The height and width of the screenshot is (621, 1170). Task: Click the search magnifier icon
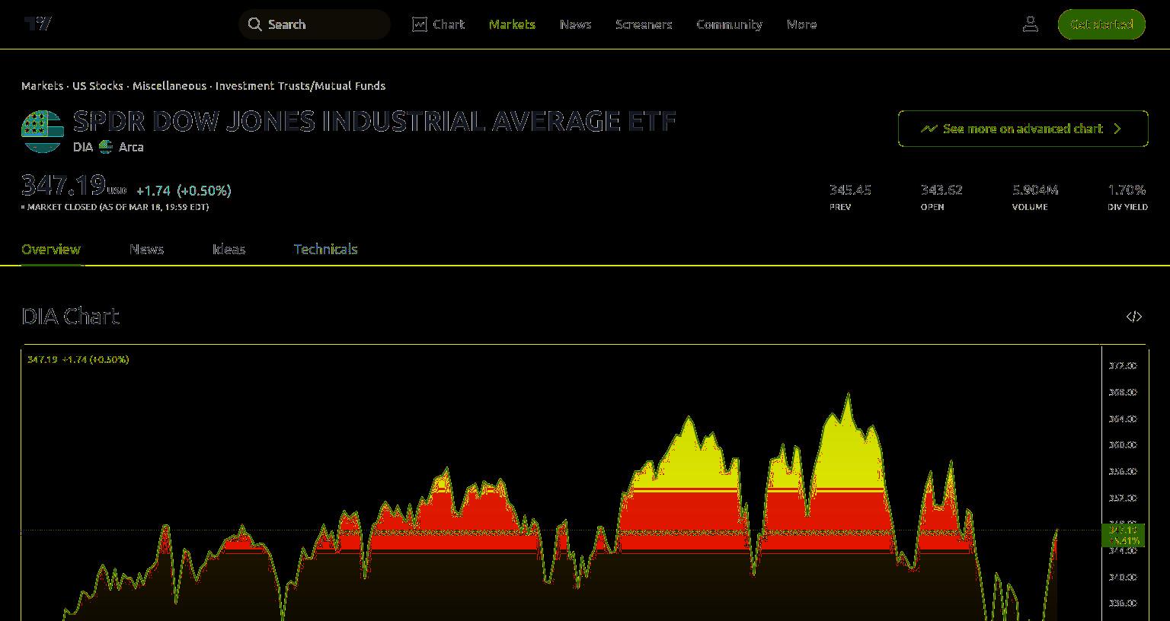point(255,24)
